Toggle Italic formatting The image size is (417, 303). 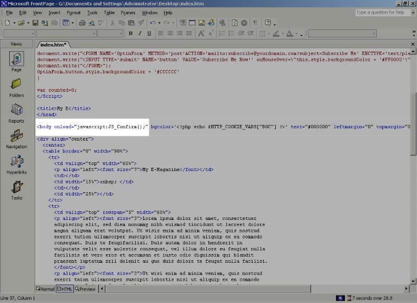point(140,34)
